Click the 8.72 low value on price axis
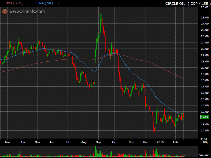 click(205, 138)
